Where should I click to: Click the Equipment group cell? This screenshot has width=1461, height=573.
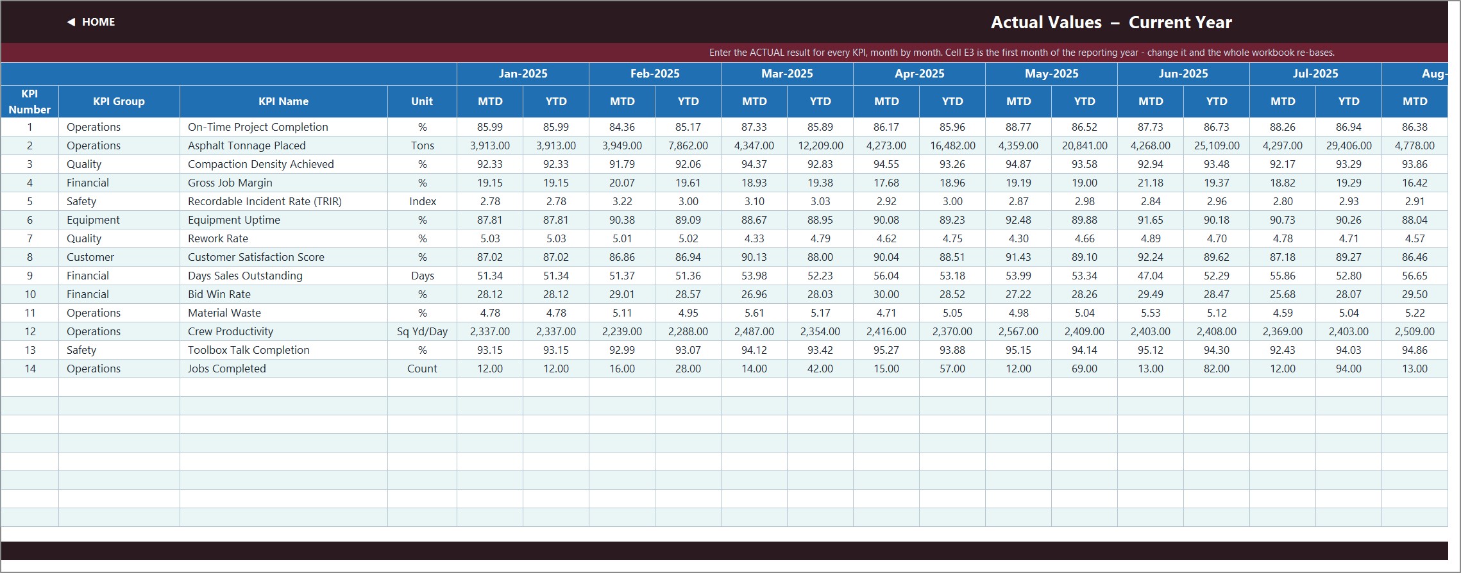point(119,220)
